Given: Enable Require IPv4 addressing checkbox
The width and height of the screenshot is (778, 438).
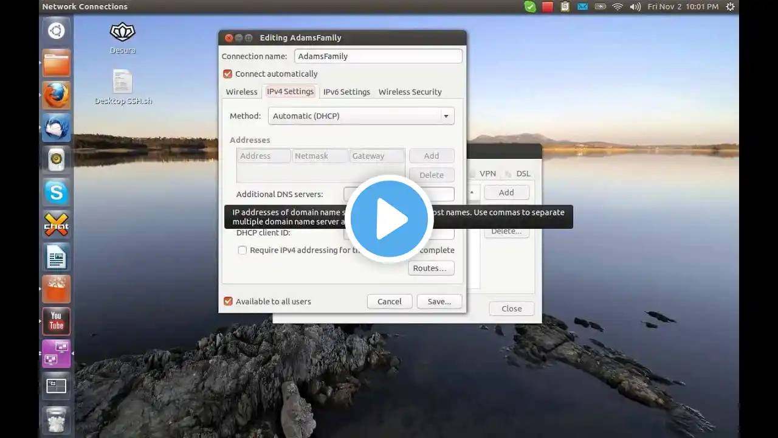Looking at the screenshot, I should point(243,250).
